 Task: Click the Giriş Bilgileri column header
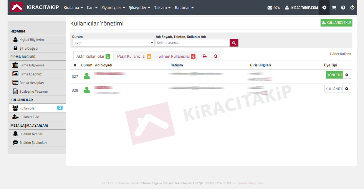pyautogui.click(x=261, y=65)
